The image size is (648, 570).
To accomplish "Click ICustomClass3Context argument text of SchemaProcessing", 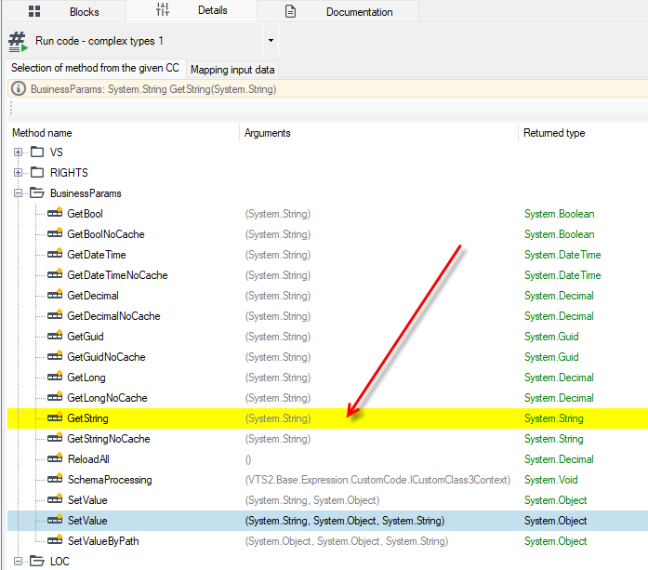I will [x=377, y=480].
